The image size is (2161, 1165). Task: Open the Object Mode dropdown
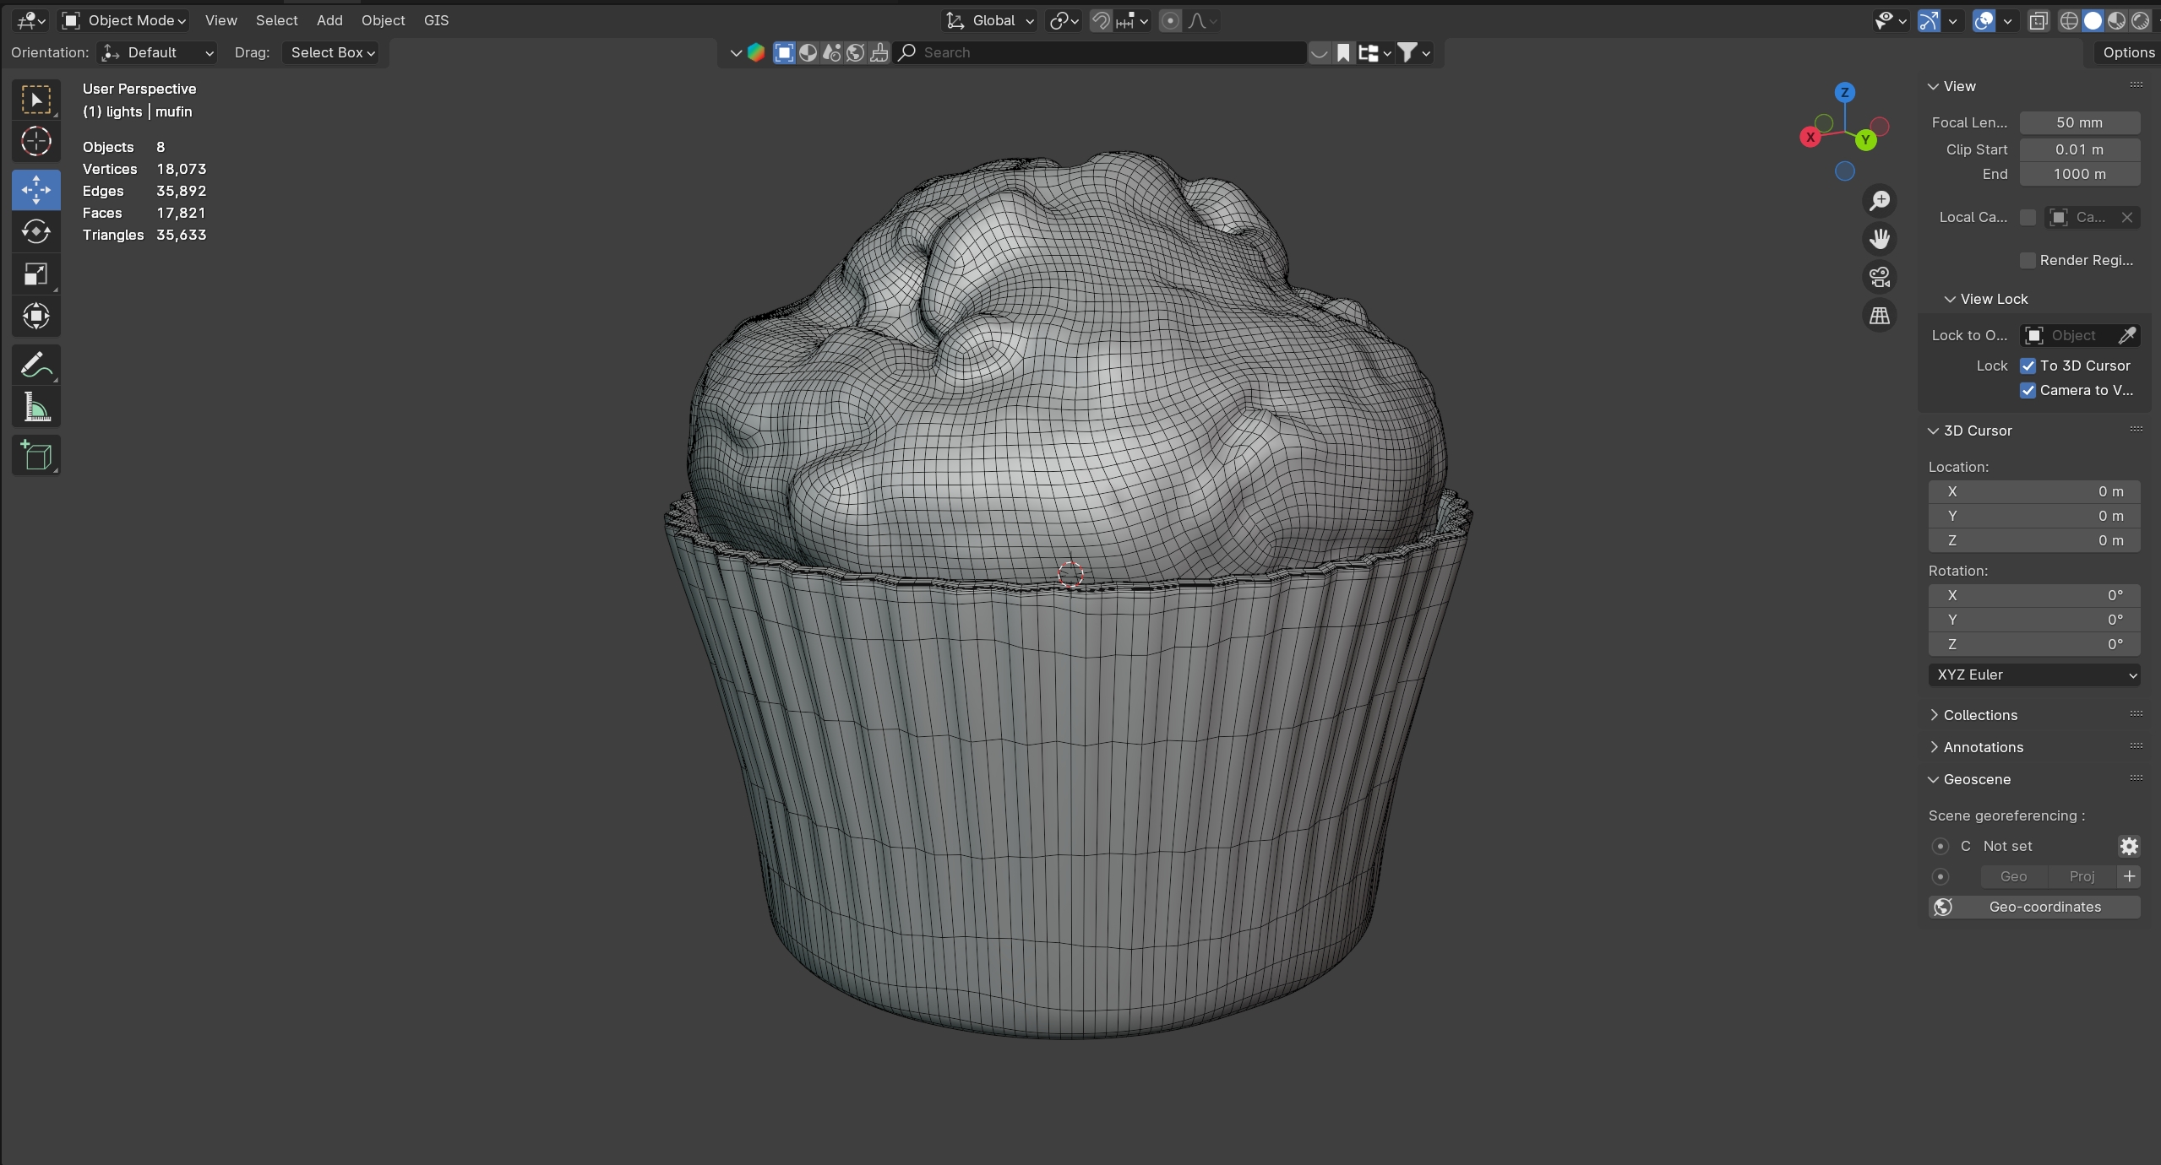(x=125, y=20)
